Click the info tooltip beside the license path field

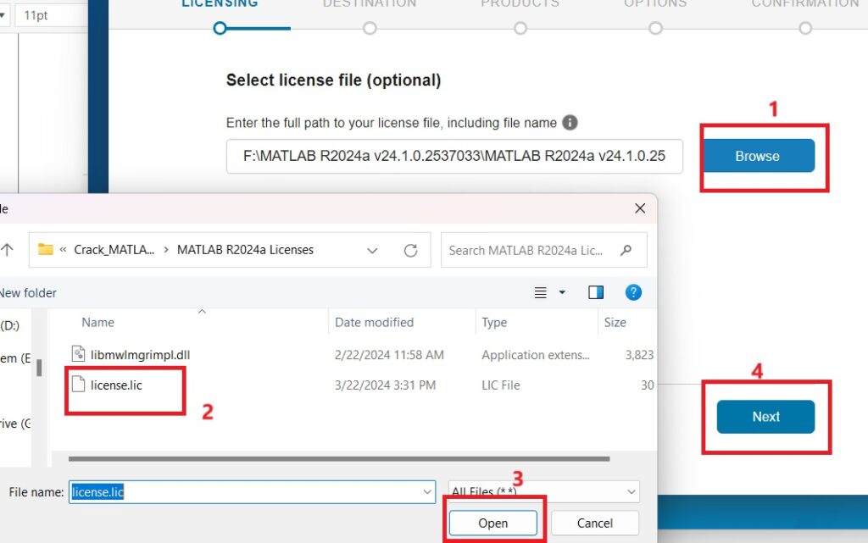pyautogui.click(x=570, y=122)
